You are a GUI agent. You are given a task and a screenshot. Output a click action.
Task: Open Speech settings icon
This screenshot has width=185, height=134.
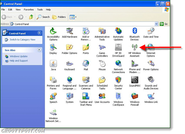pos(53,96)
